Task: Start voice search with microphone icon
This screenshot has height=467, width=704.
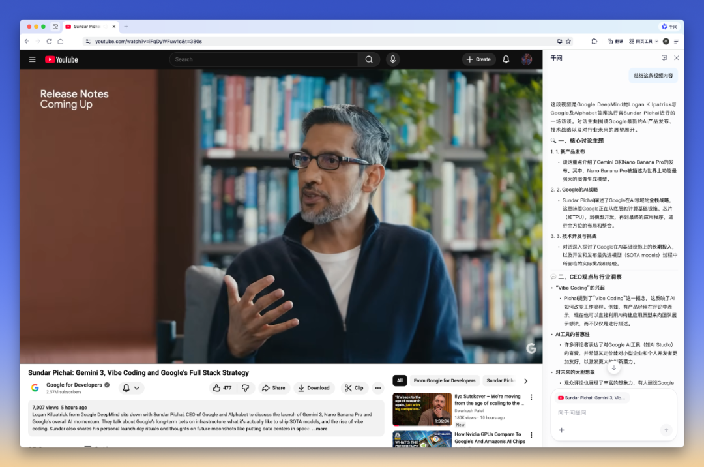Action: coord(392,59)
